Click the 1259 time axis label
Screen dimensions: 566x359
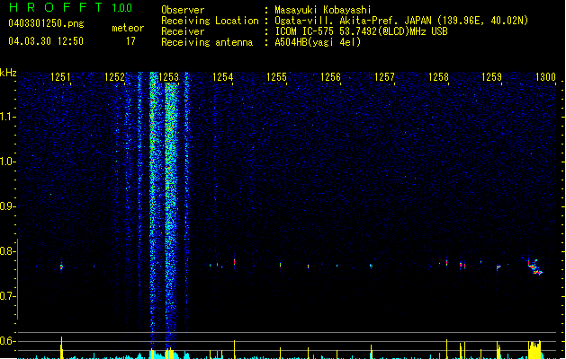(x=491, y=77)
